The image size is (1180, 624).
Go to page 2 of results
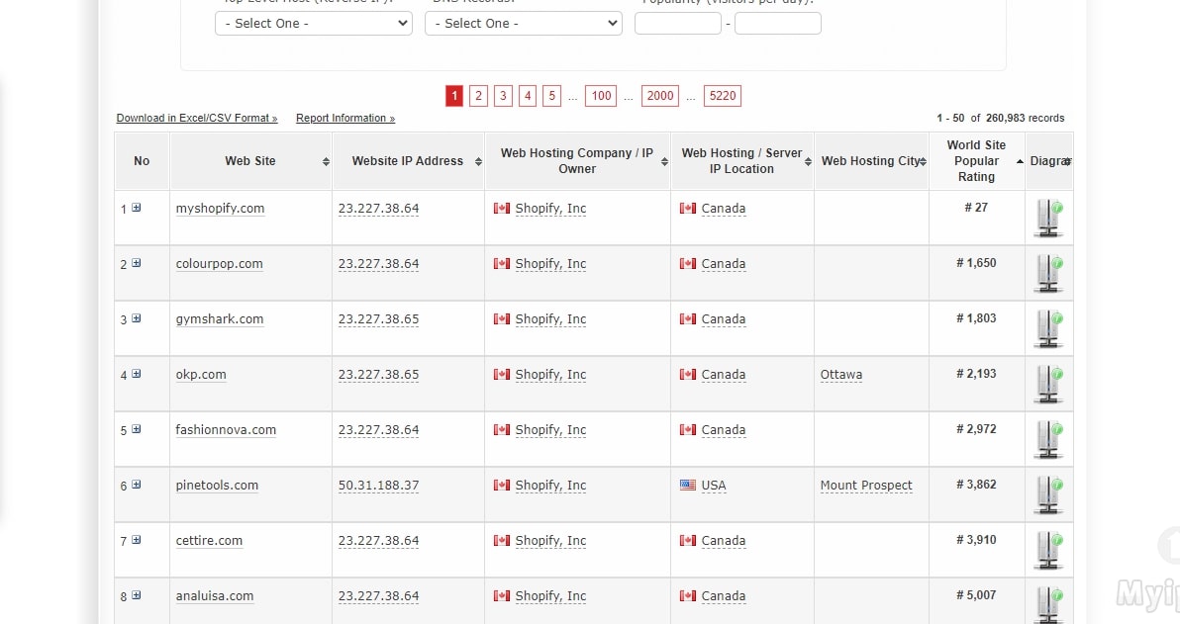[x=479, y=96]
